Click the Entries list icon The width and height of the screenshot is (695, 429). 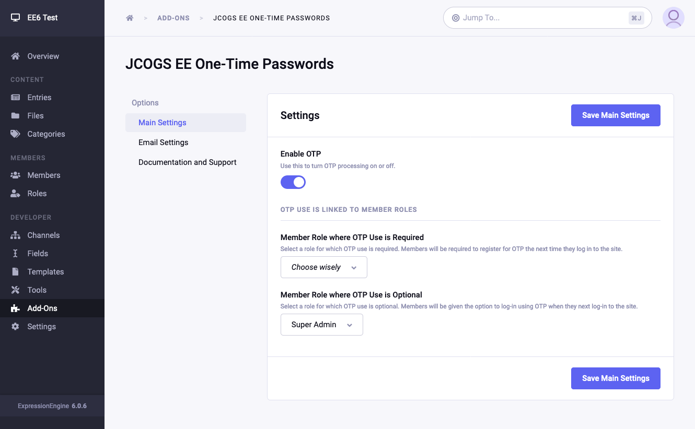click(x=15, y=98)
